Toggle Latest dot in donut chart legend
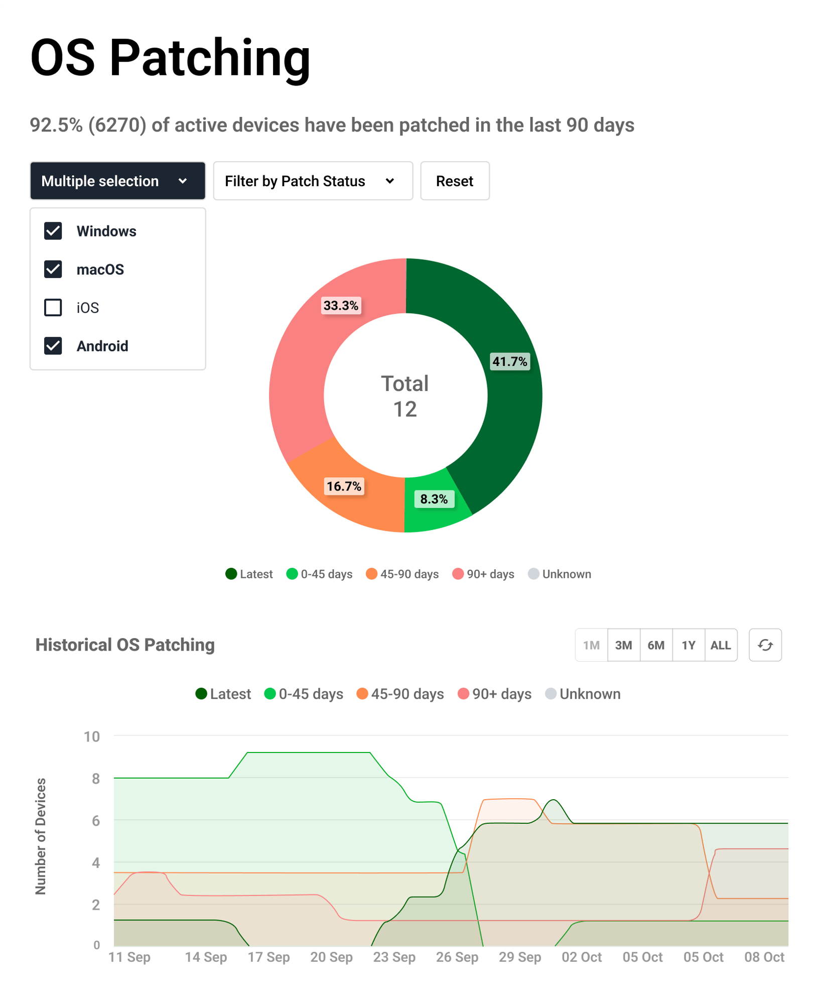The height and width of the screenshot is (1004, 817). click(231, 574)
